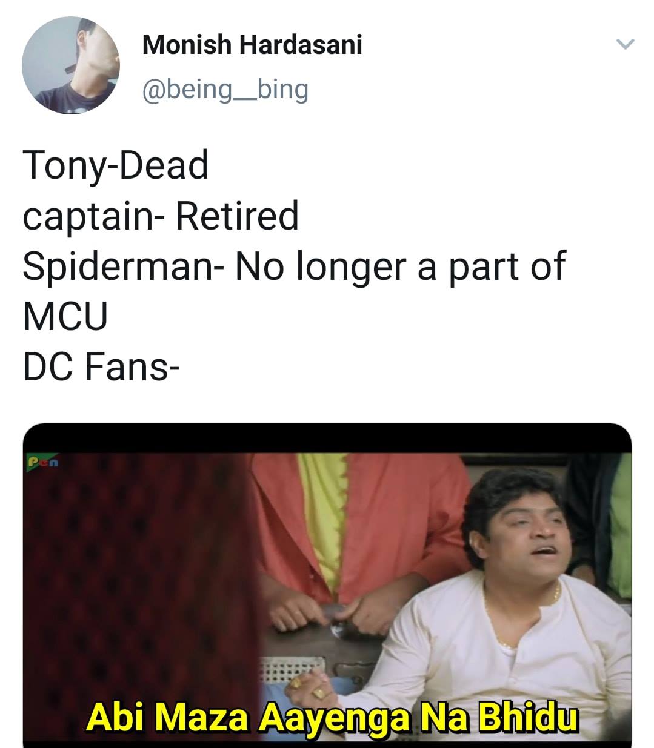Open the Monish Hardasani display name link
The width and height of the screenshot is (654, 748).
(x=252, y=45)
